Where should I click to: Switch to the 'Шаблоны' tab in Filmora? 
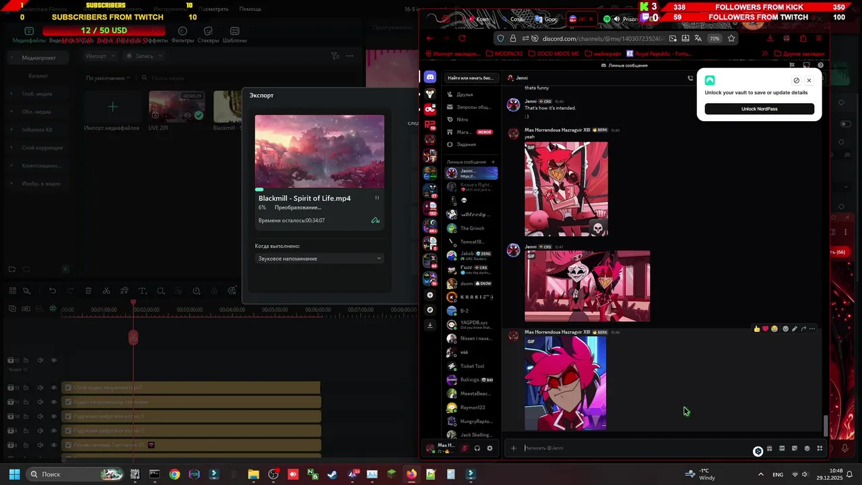[x=234, y=35]
